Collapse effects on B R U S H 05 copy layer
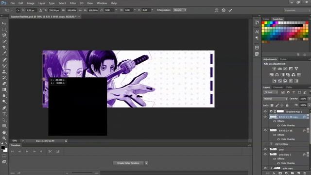 tap(308, 117)
